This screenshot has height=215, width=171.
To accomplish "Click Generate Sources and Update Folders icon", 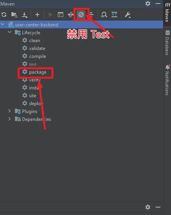I will click(x=14, y=15).
